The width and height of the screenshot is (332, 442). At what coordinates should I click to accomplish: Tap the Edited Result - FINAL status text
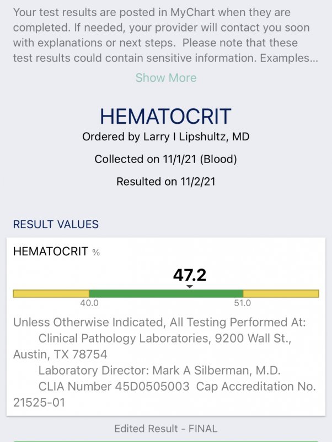[165, 429]
